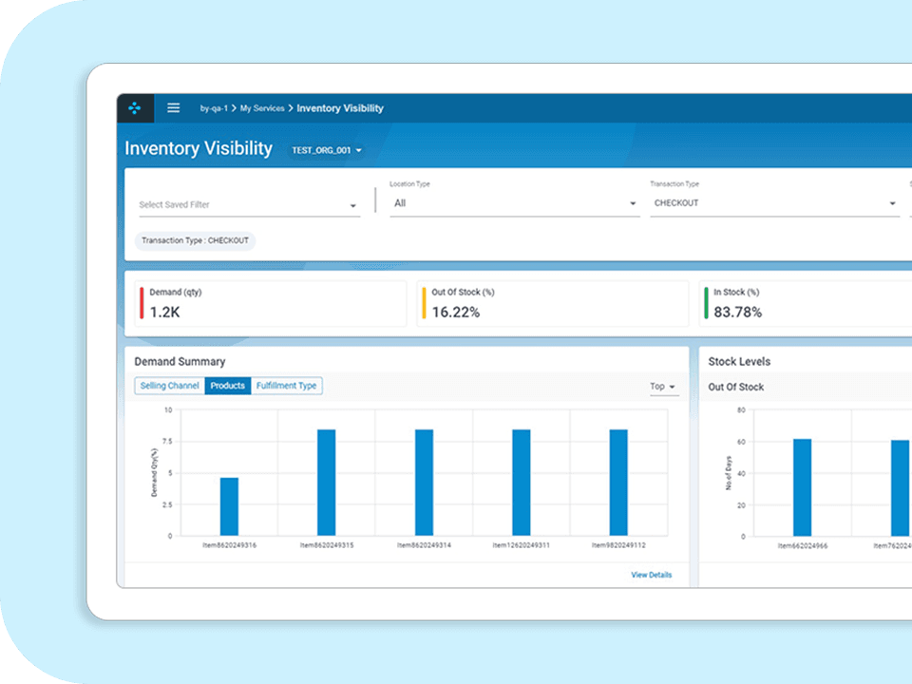
Task: Click the bar for Item8620249316
Action: (x=229, y=506)
